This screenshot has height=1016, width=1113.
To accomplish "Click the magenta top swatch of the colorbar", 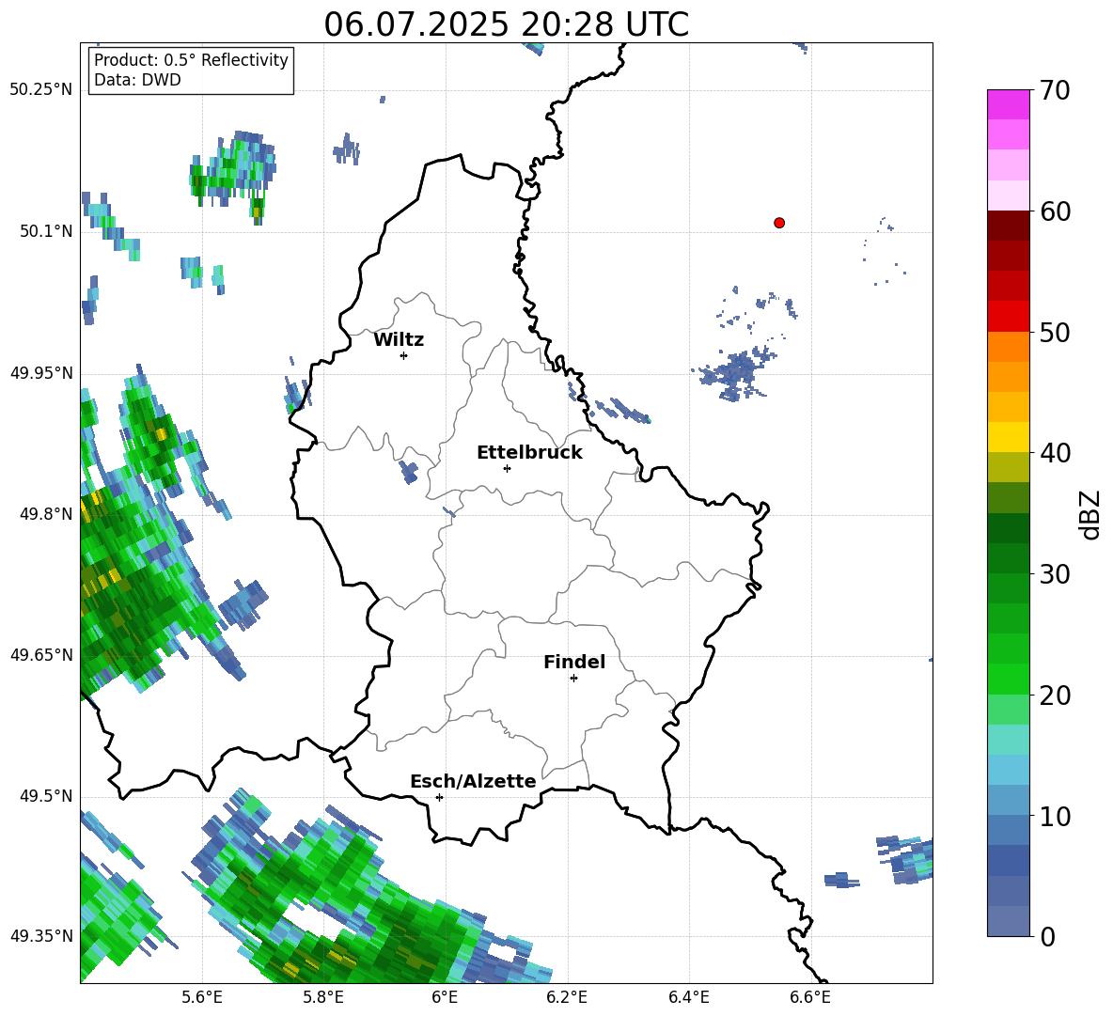I will click(x=1008, y=105).
